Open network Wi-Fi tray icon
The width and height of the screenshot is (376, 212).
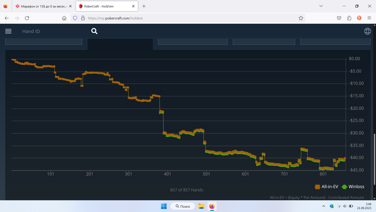pyautogui.click(x=339, y=206)
